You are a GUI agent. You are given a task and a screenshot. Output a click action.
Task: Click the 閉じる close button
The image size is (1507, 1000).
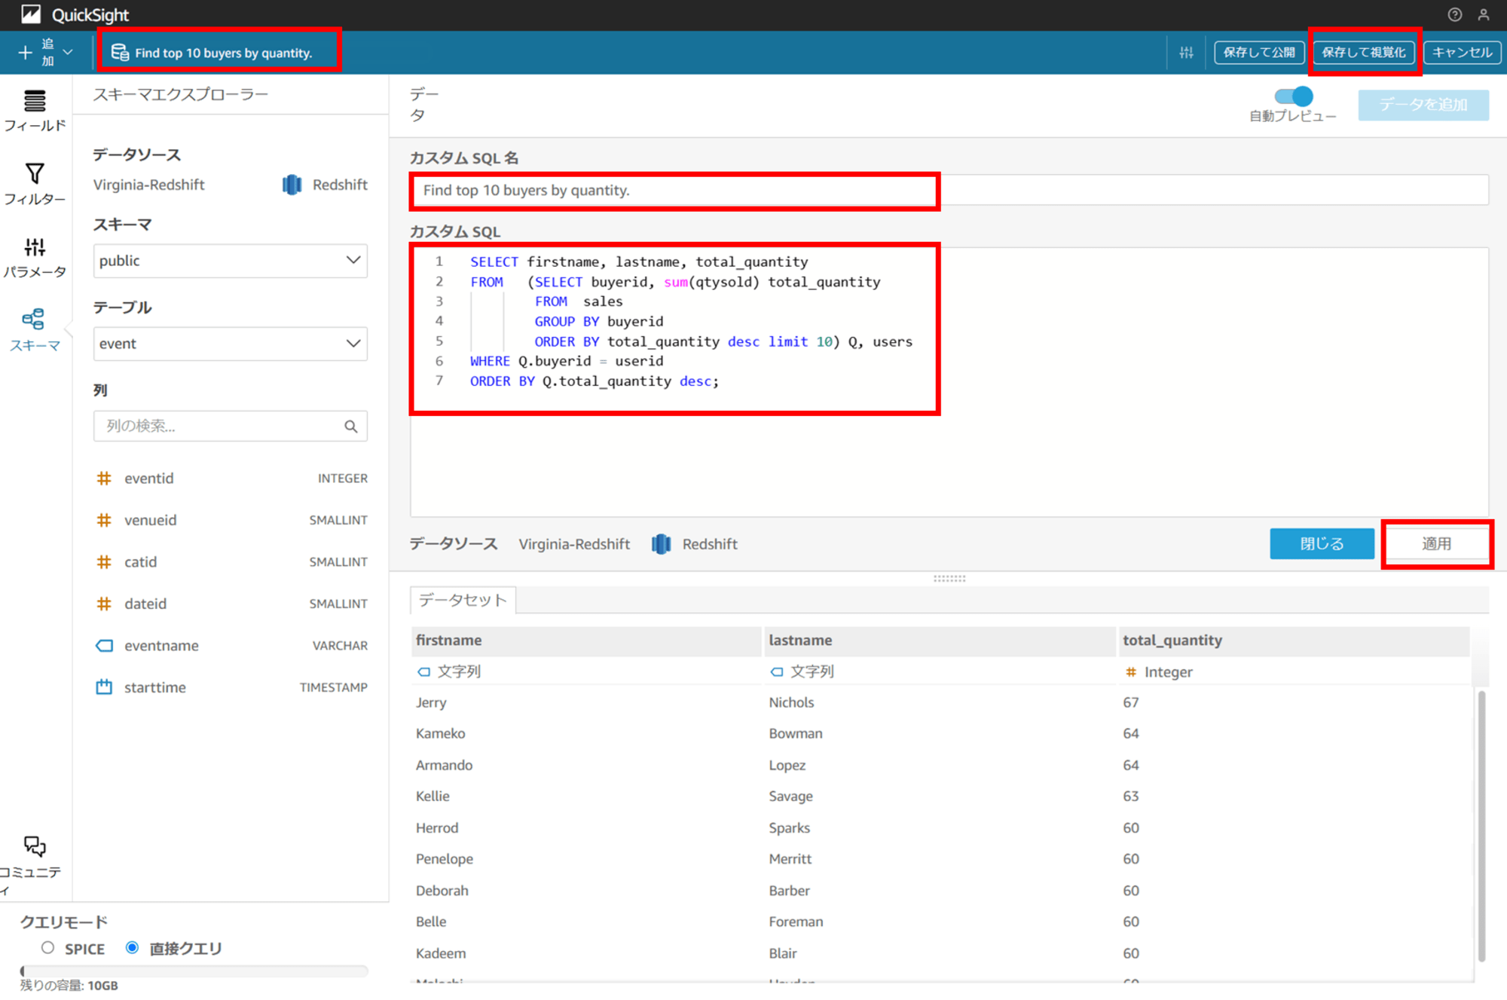[1322, 544]
